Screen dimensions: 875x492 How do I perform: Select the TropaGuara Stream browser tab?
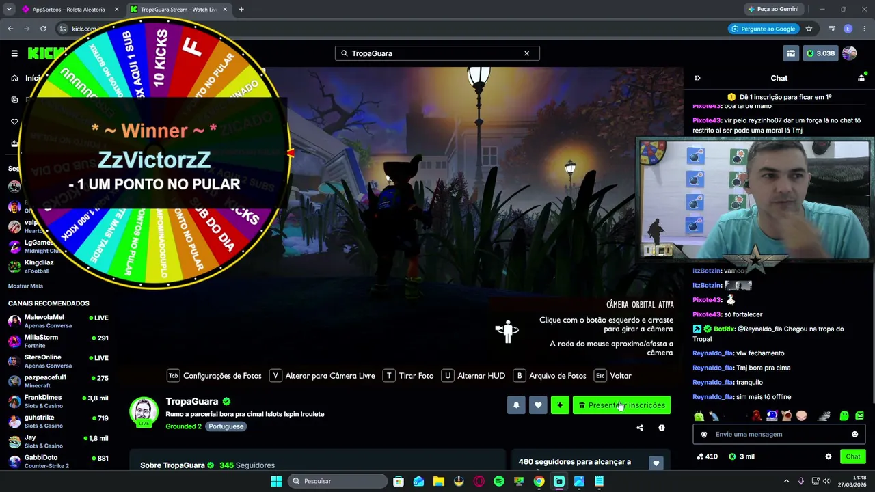click(x=179, y=10)
